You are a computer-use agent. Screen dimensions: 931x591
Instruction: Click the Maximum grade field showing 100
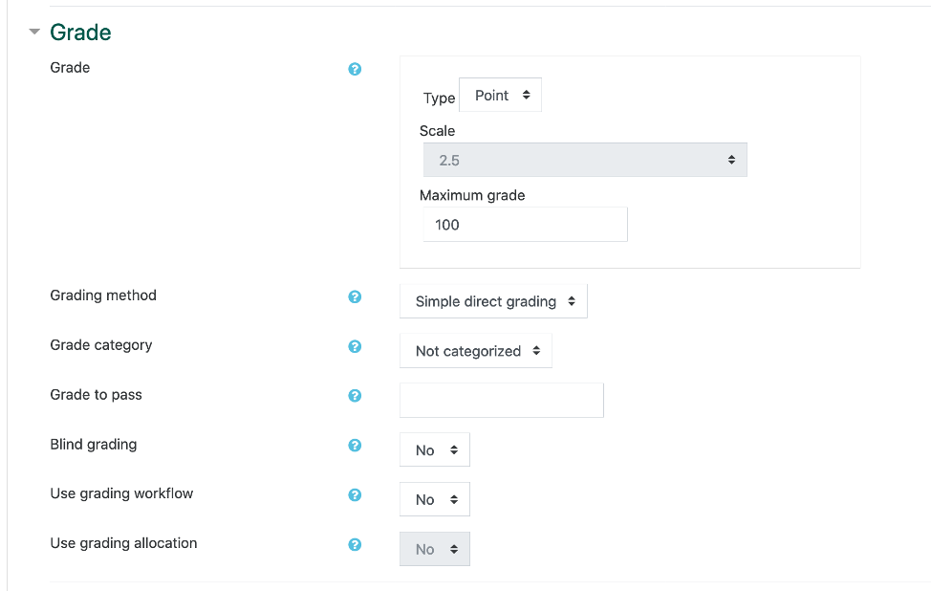coord(524,224)
